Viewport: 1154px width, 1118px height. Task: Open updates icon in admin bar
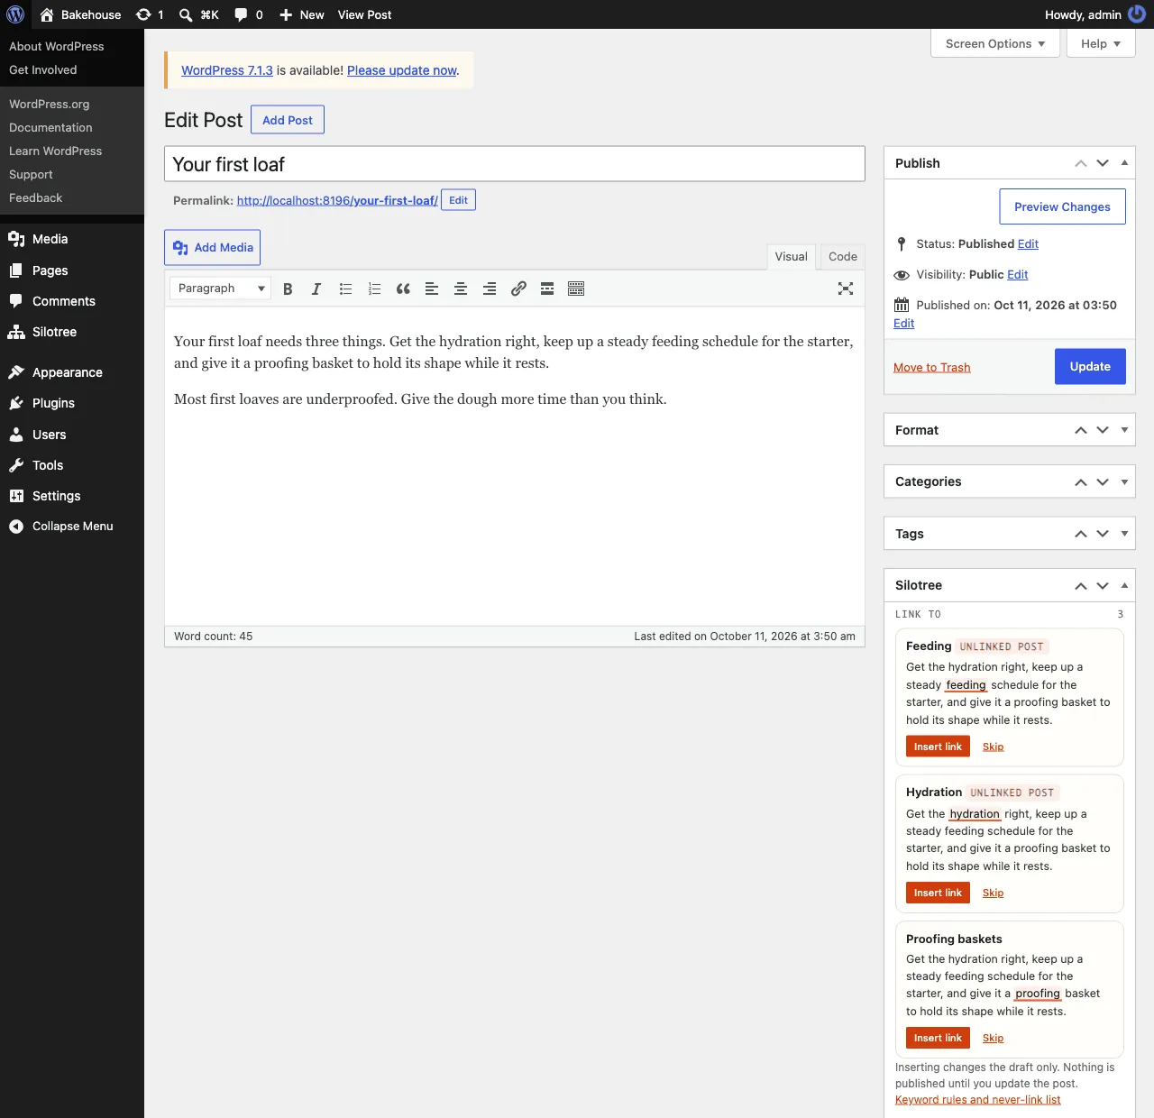tap(150, 14)
